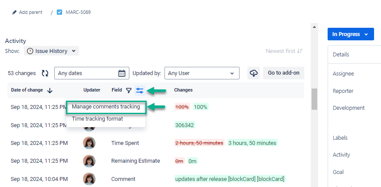381x187 pixels.
Task: Open the calendar date picker icon
Action: point(122,73)
